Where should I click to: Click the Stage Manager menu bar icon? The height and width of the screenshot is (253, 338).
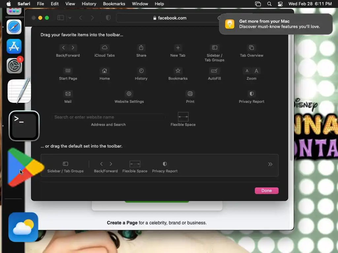(x=258, y=4)
